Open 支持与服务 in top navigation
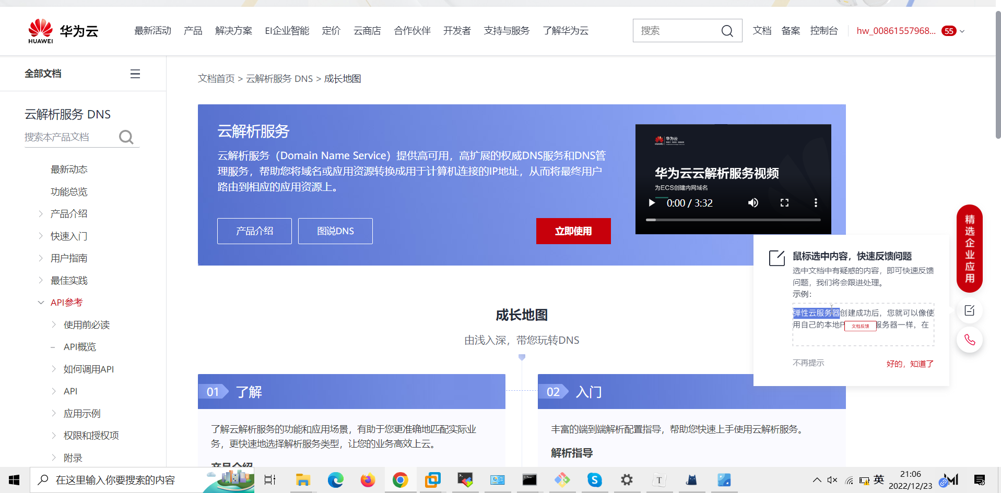 pyautogui.click(x=507, y=31)
